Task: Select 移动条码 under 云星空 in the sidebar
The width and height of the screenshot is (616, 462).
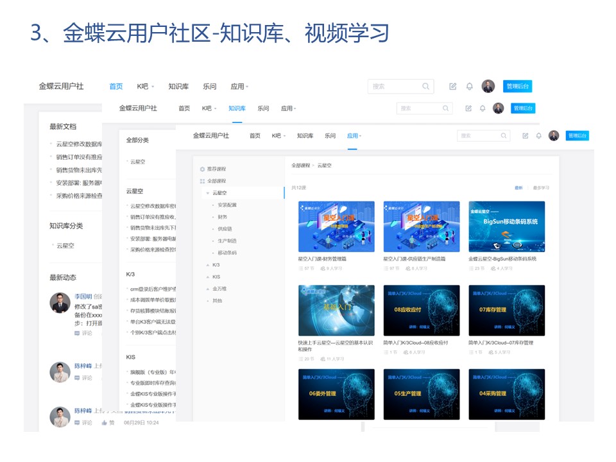Action: 227,253
